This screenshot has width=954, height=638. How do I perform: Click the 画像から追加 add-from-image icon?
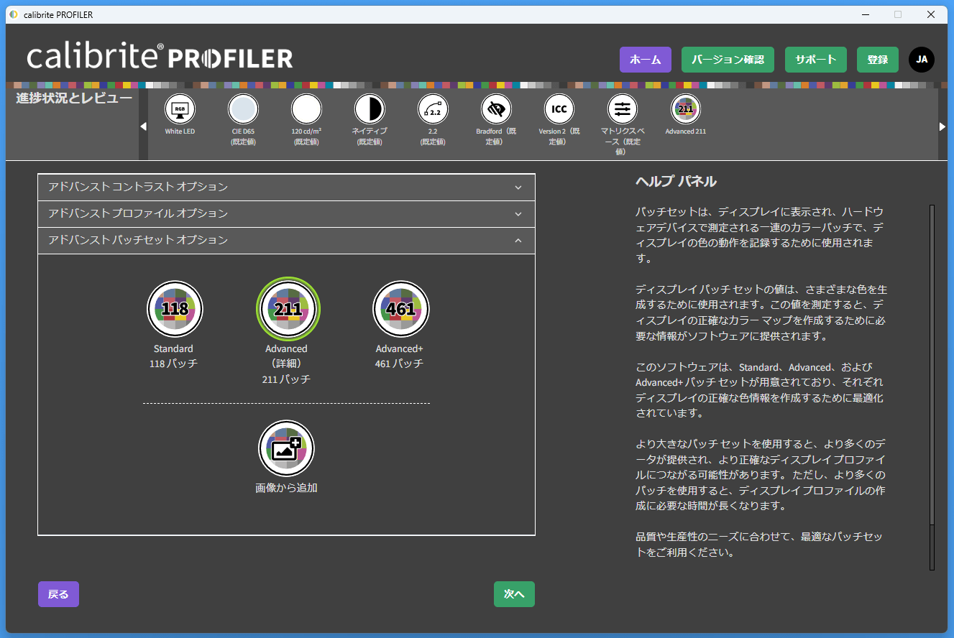287,448
